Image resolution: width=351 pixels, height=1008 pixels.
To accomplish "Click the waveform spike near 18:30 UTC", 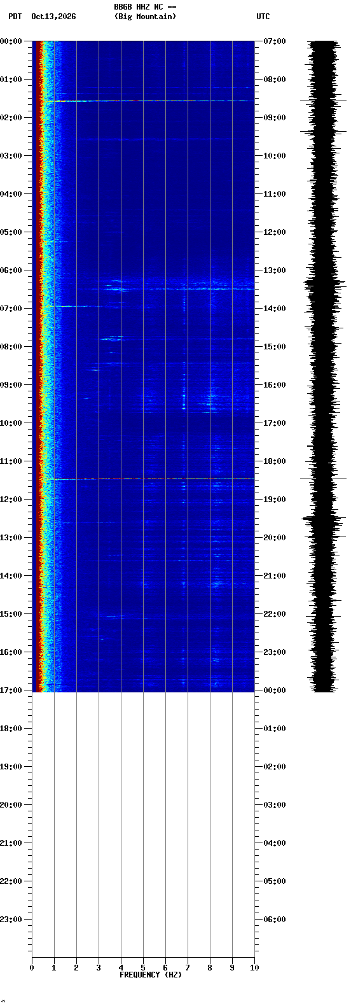I will coord(324,479).
